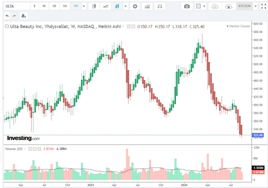Undo the last chart action
Image resolution: width=268 pixels, height=188 pixels.
click(x=7, y=16)
